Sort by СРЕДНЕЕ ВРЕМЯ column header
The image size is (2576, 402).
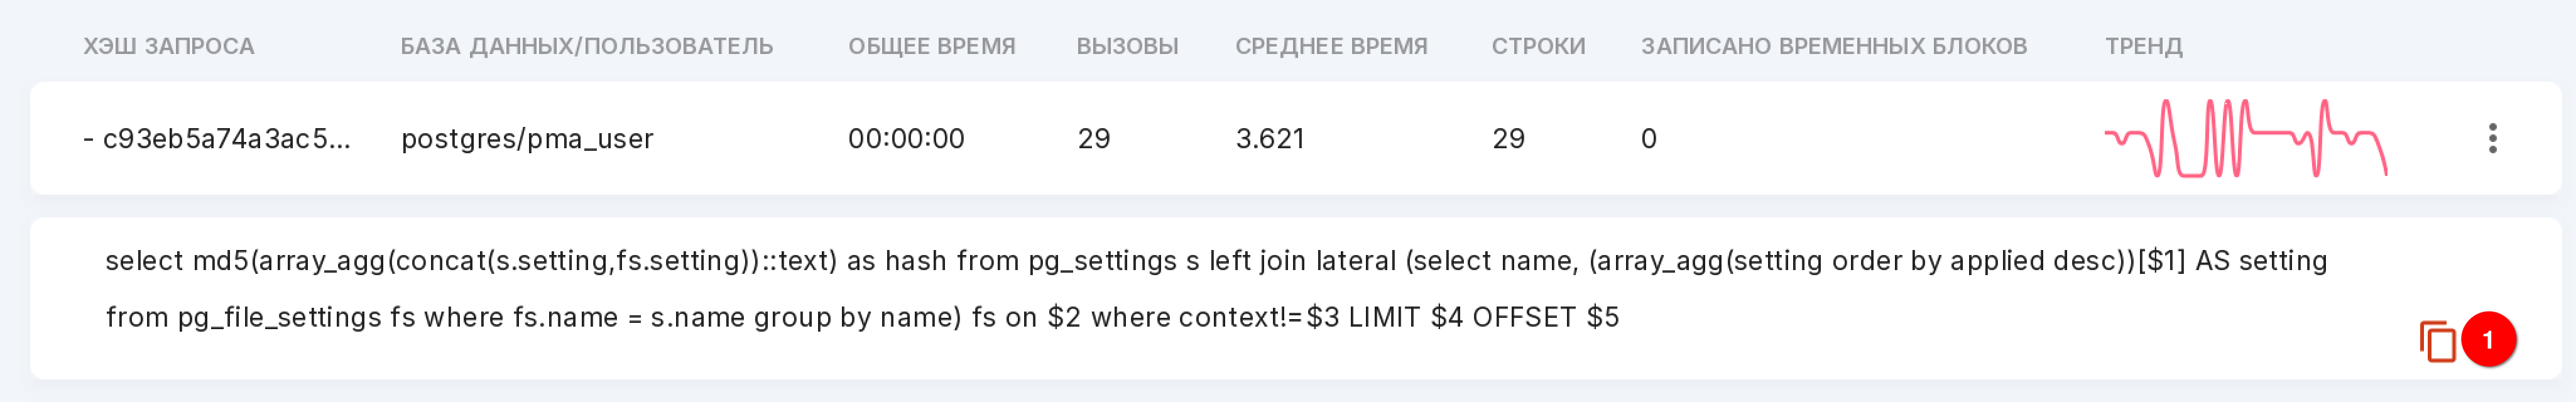pos(1330,46)
